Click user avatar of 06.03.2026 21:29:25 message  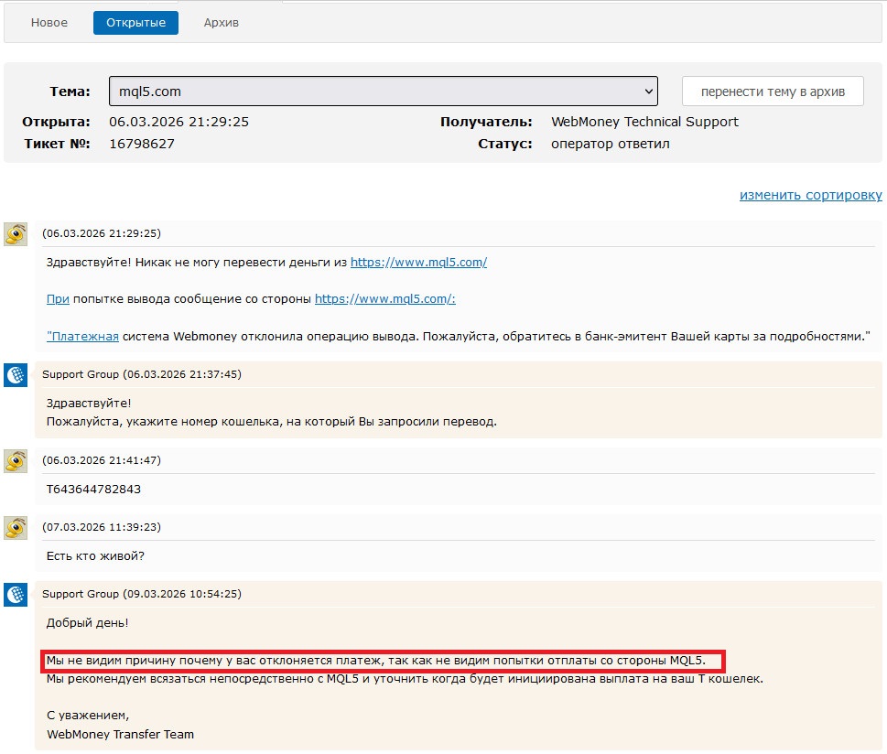pyautogui.click(x=16, y=233)
